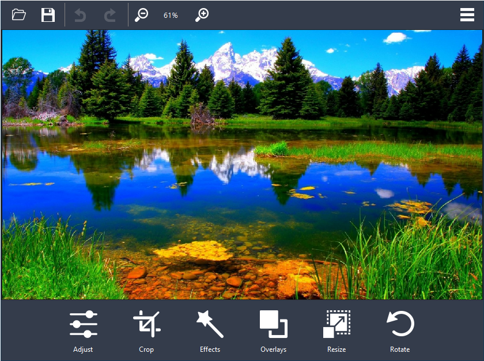
Task: Select the Rotate arrow icon
Action: [x=400, y=324]
